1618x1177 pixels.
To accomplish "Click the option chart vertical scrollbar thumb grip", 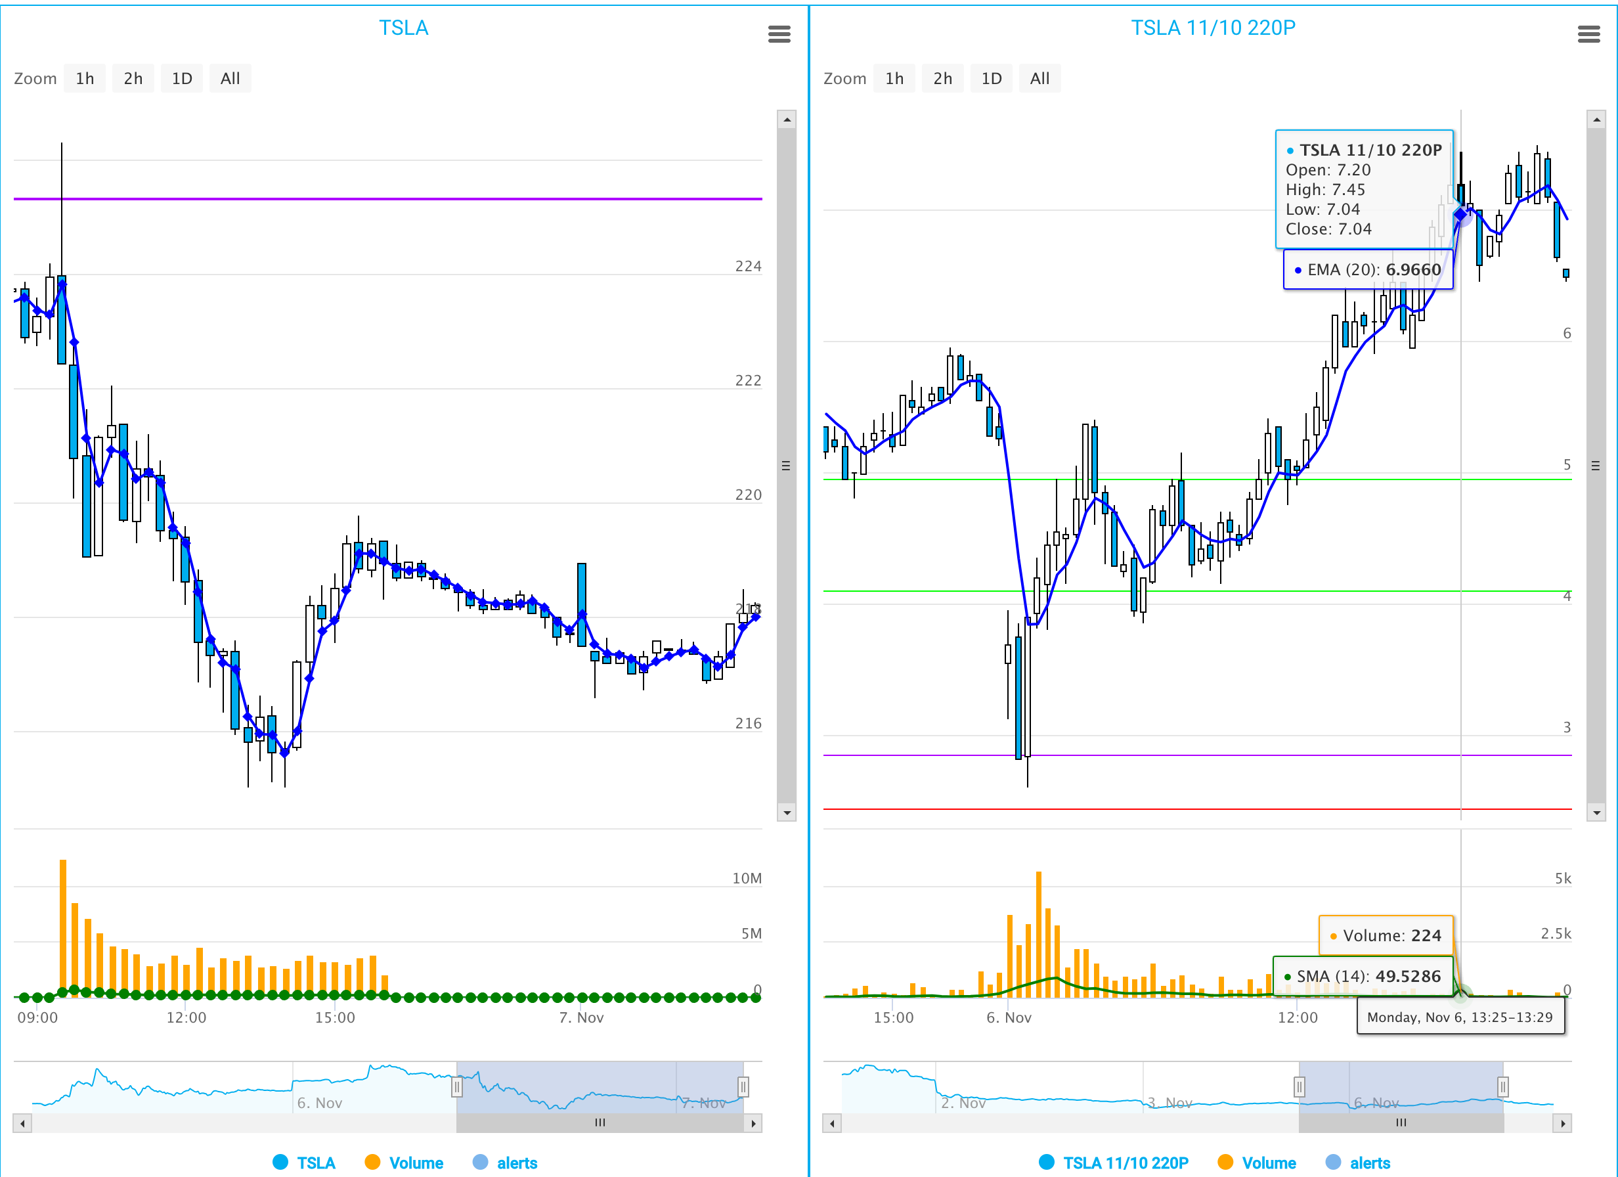I will (1596, 466).
